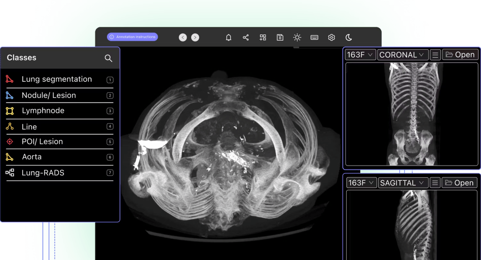Click the coronal skeleton view thumbnail
The height and width of the screenshot is (260, 481).
pyautogui.click(x=412, y=114)
